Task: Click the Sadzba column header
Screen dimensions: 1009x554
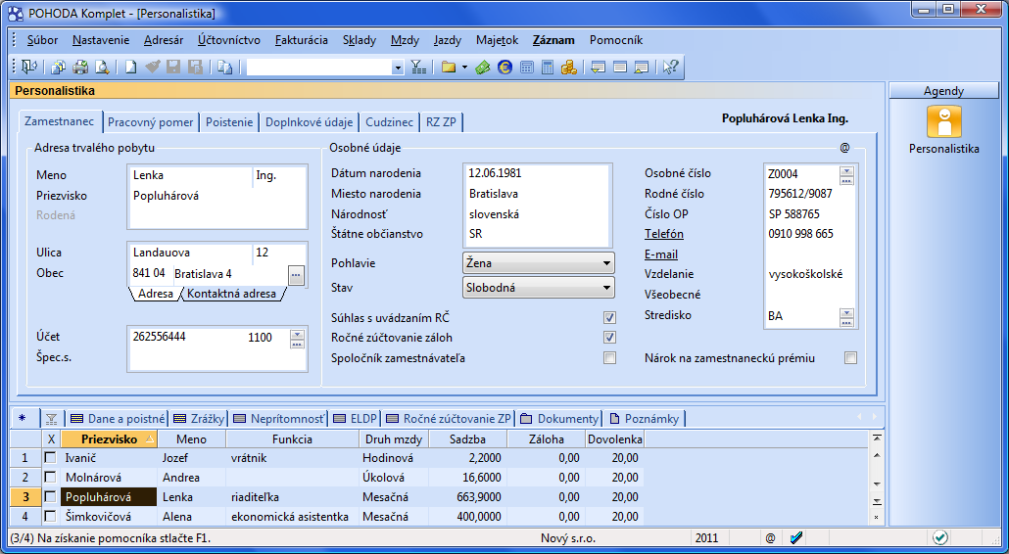Action: coord(468,439)
